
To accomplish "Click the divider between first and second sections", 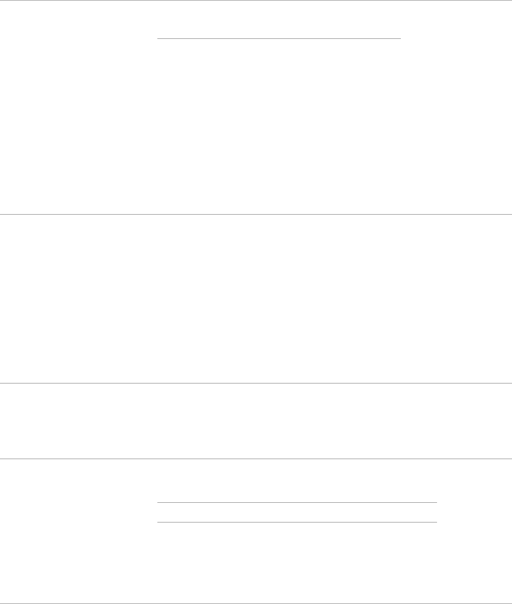I will (x=256, y=214).
